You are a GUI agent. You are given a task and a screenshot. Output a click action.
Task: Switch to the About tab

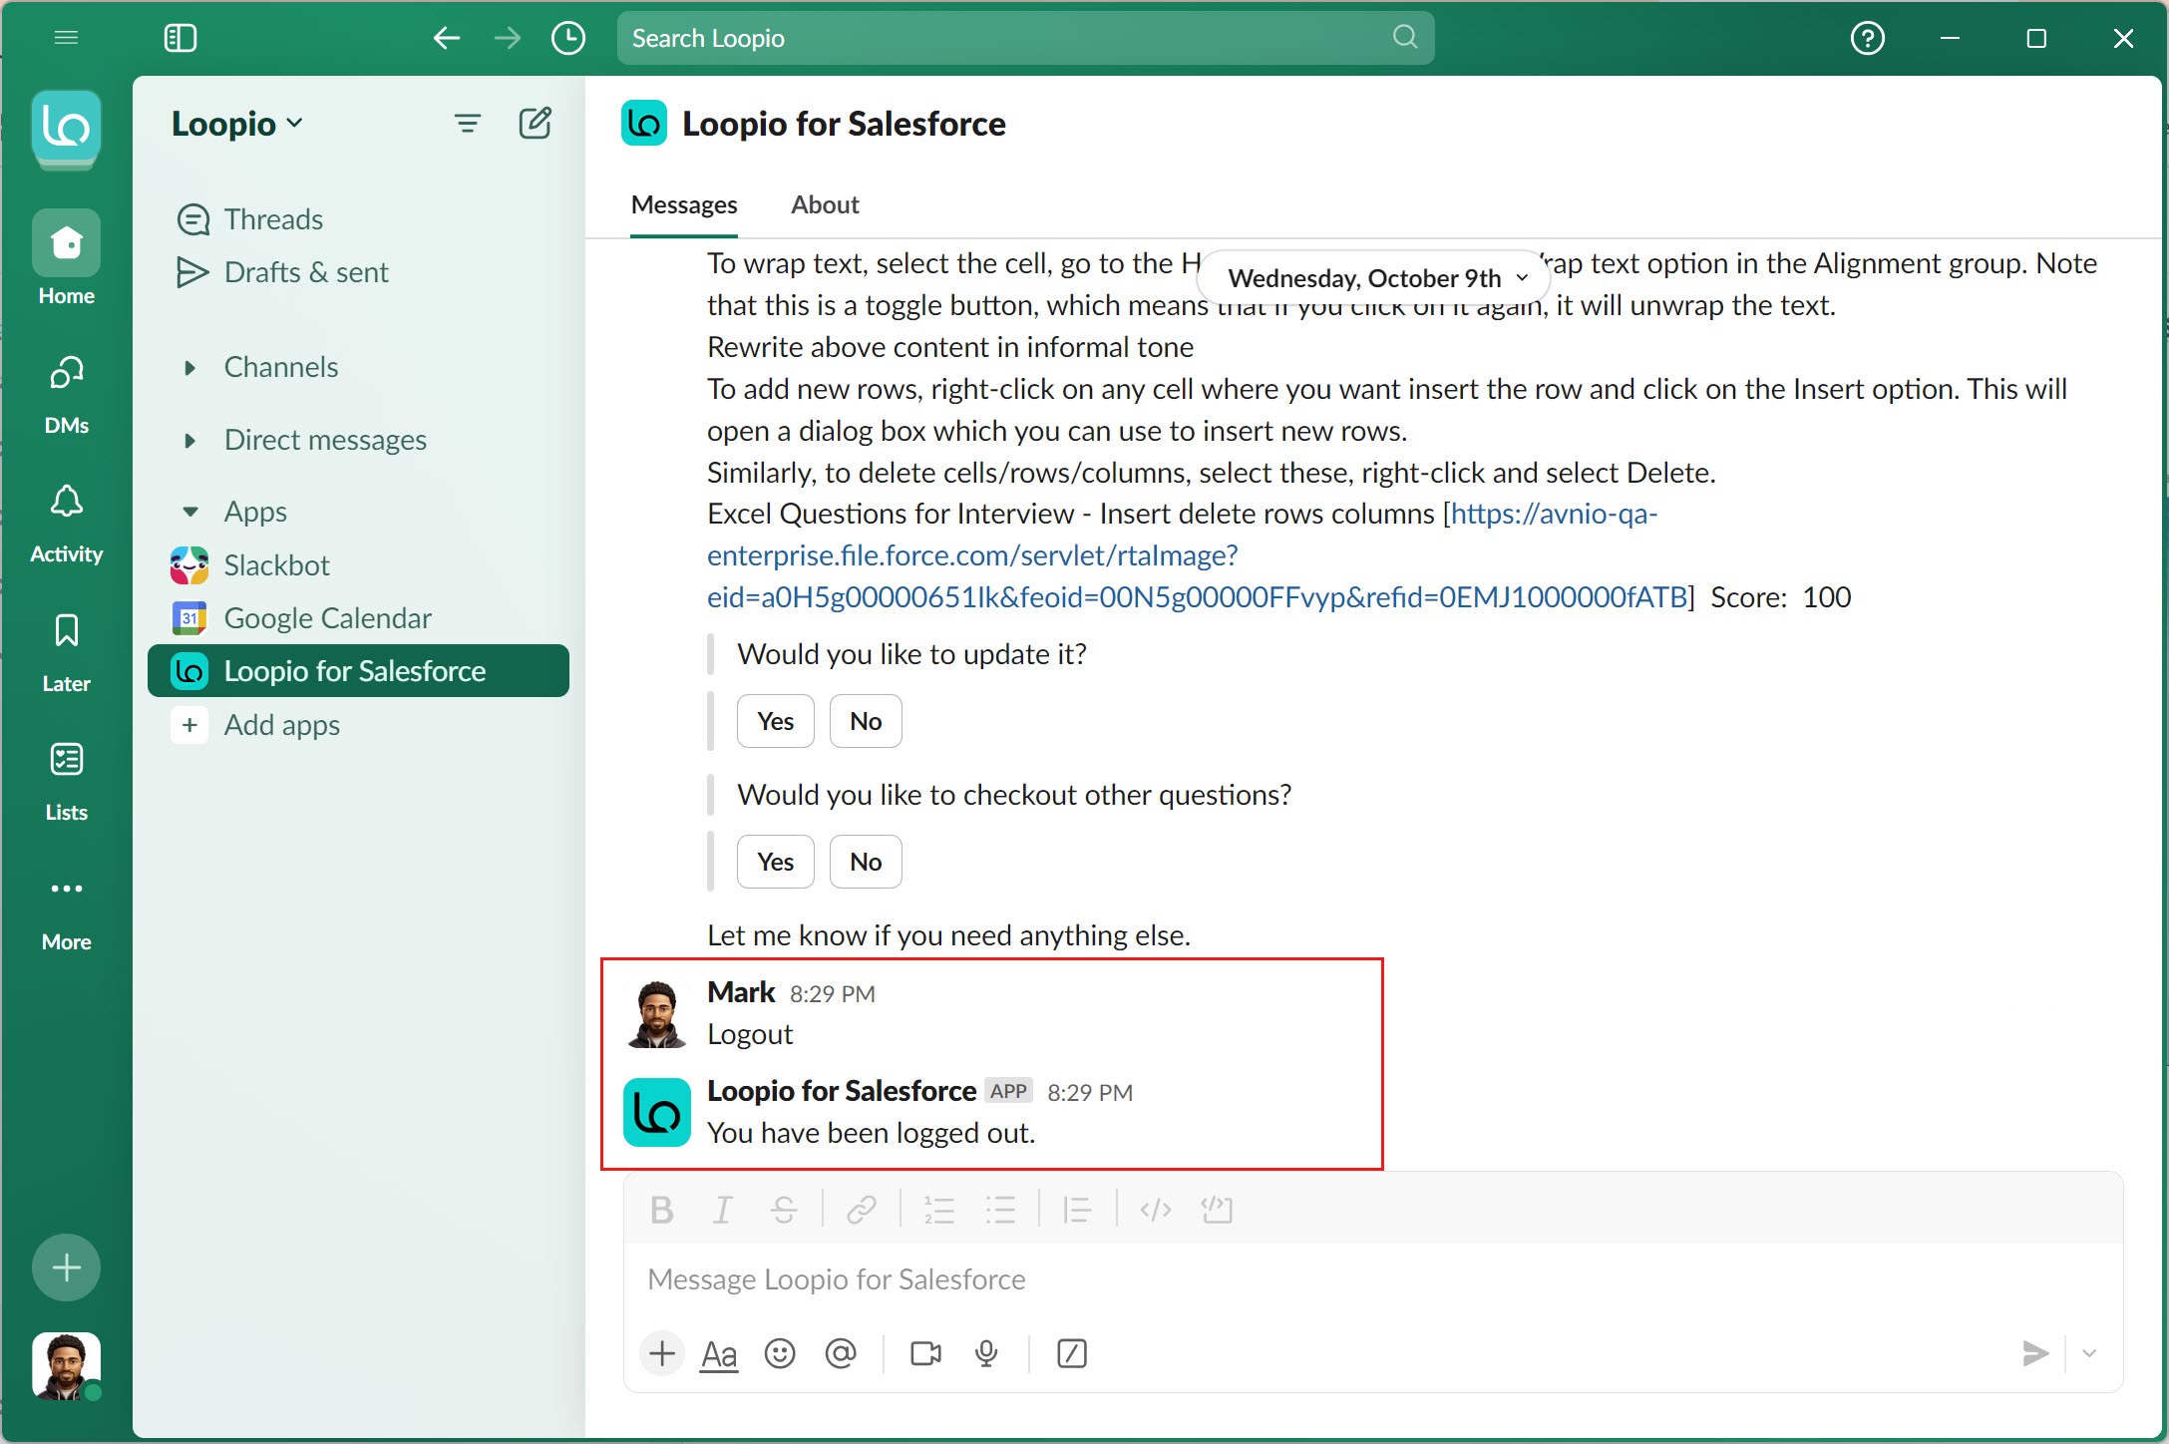[x=825, y=204]
